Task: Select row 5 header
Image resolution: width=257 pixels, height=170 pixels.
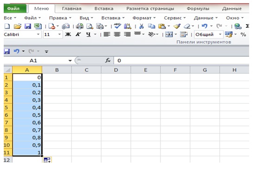Action: pos(8,107)
